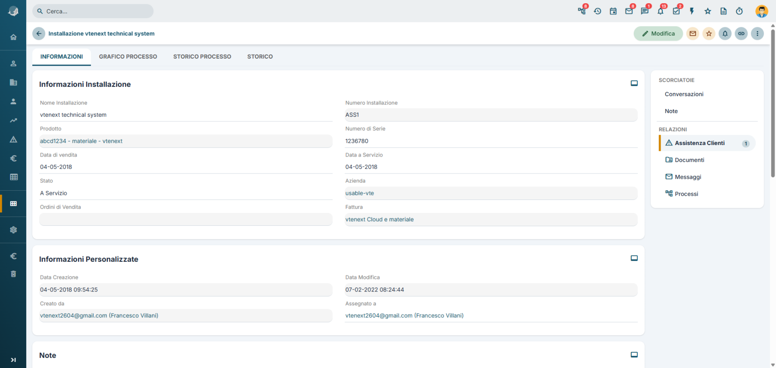Screen dimensions: 776x368
Task: Open settings gear icon in sidebar
Action: click(x=13, y=229)
